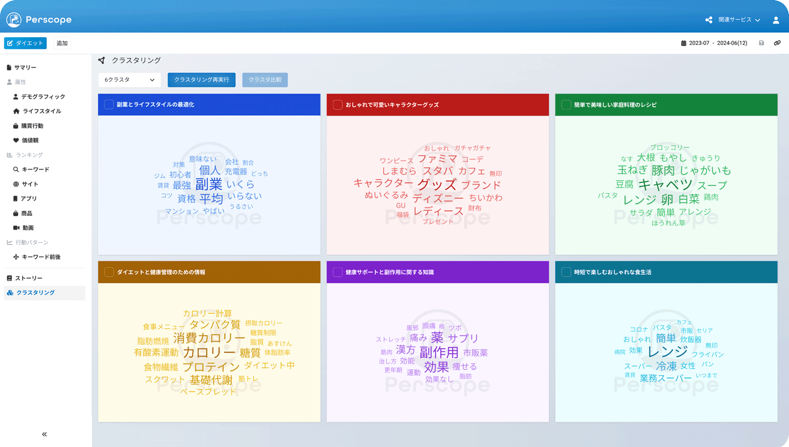Viewport: 789px width, 447px height.
Task: Click the キーワード search icon
Action: coord(16,169)
